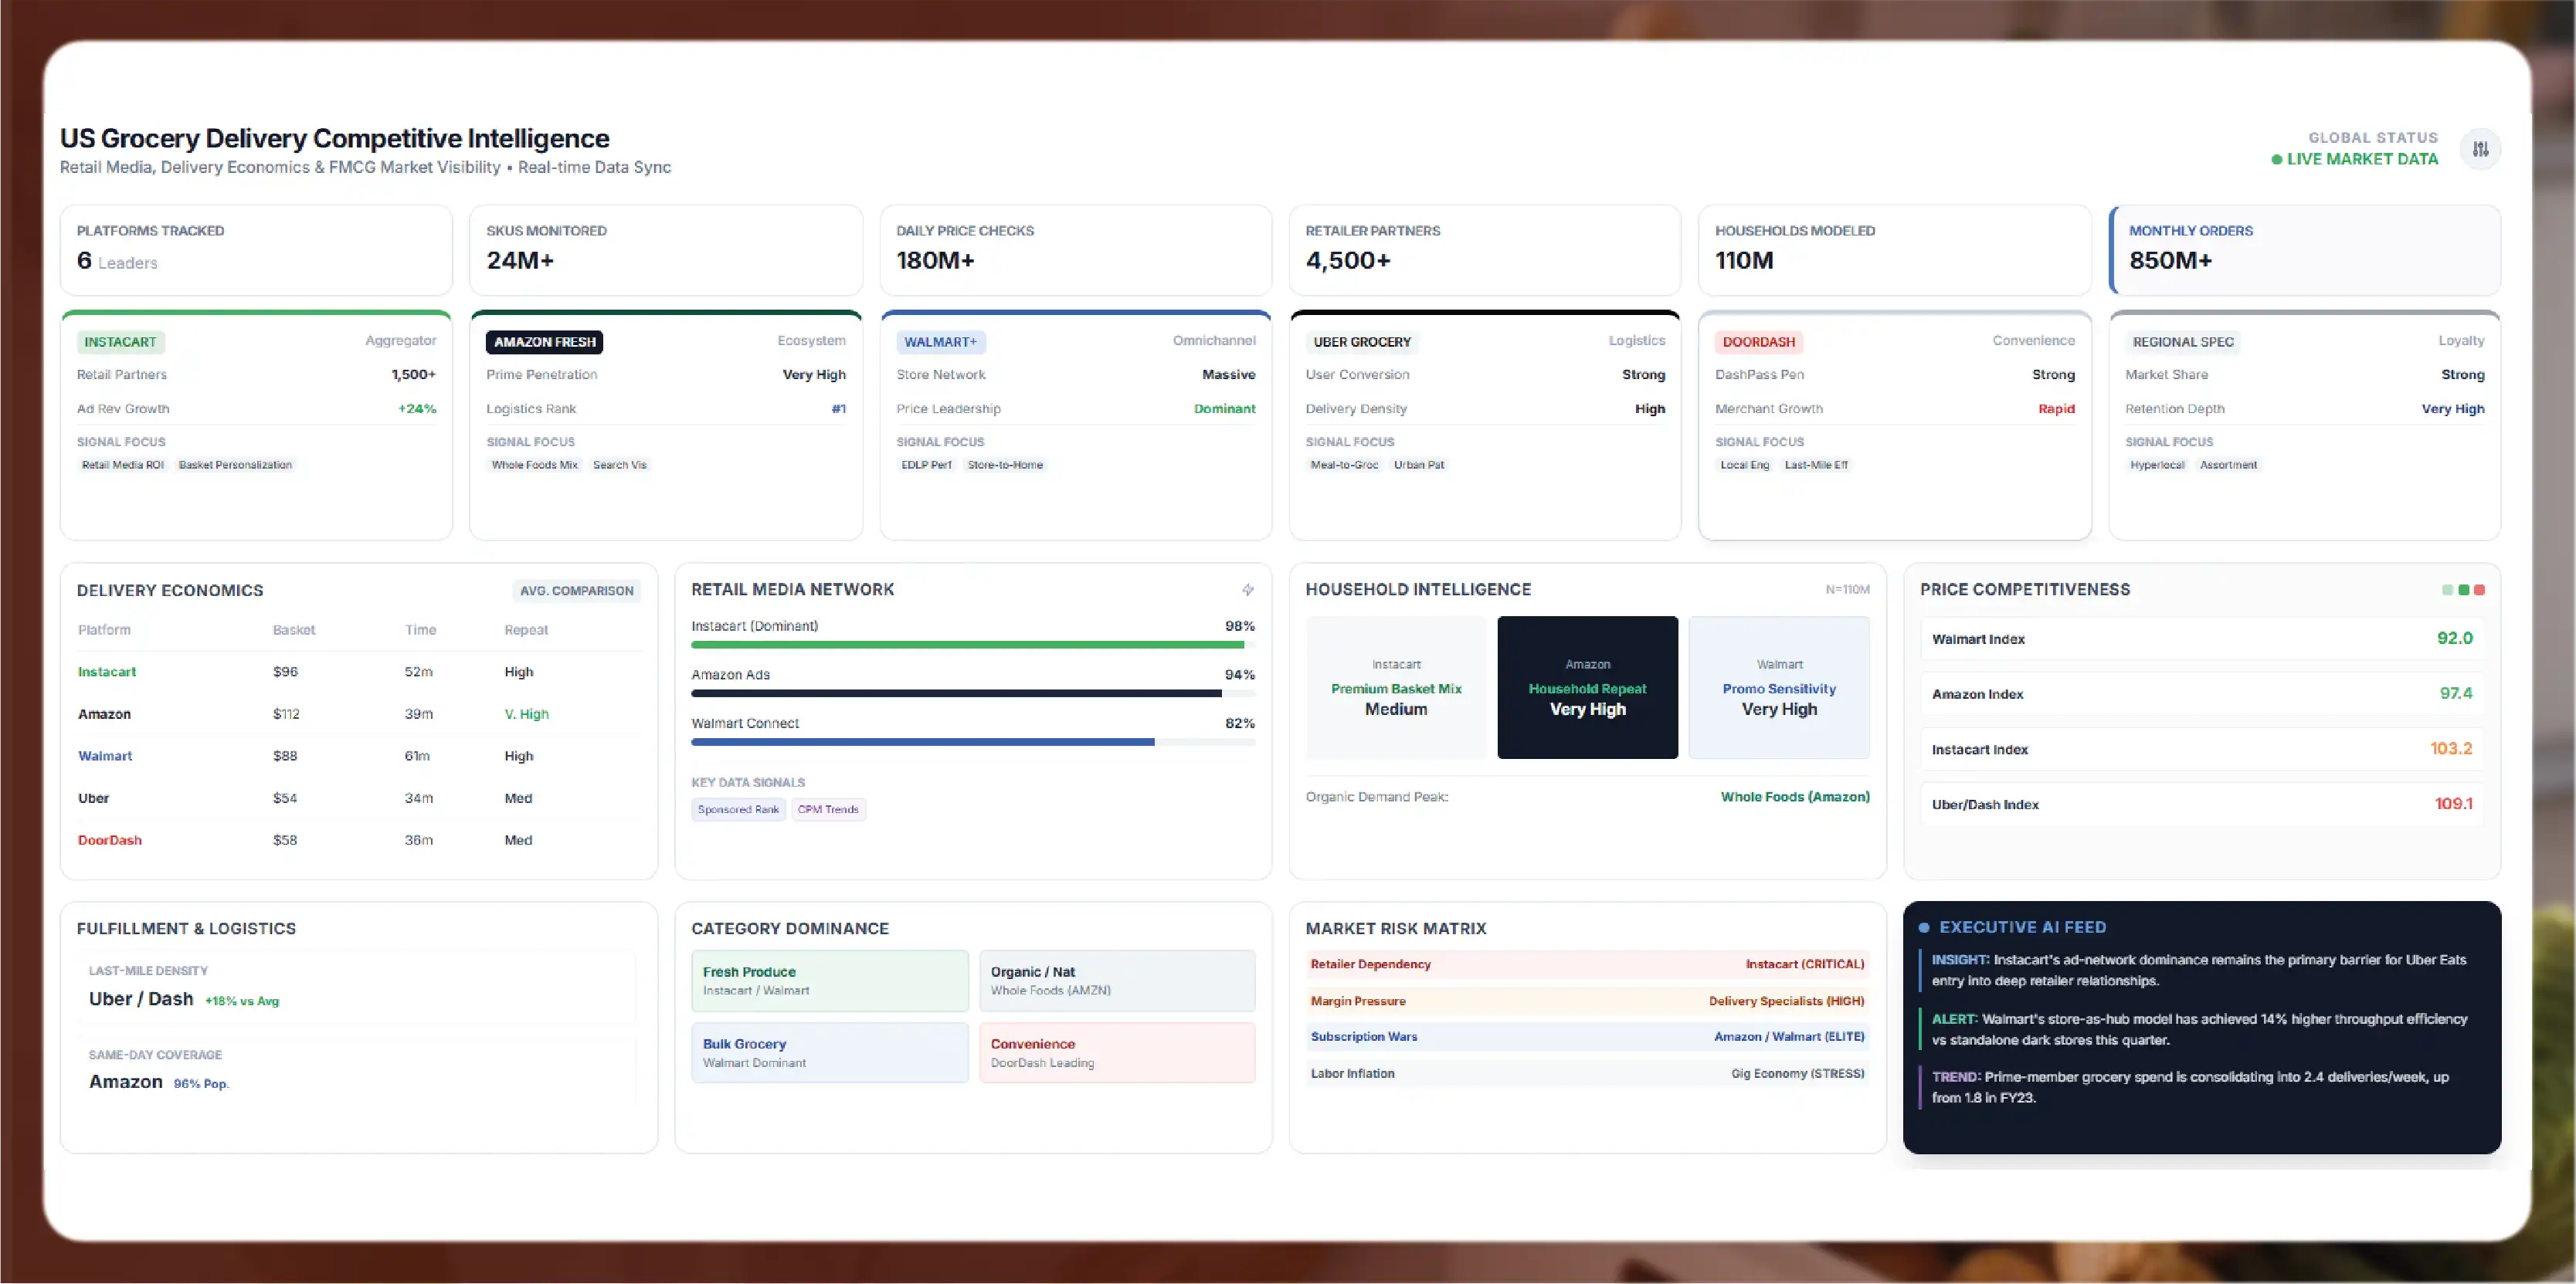This screenshot has width=2576, height=1284.
Task: Select the Instacart Premium Basket Mix tile
Action: (1396, 687)
